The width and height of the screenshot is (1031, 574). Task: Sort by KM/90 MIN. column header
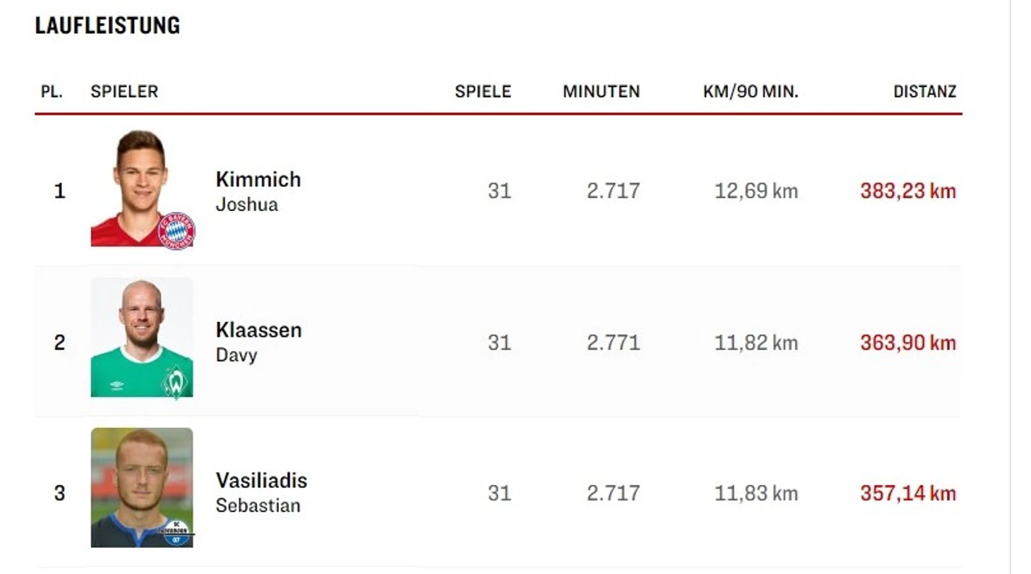coord(751,92)
